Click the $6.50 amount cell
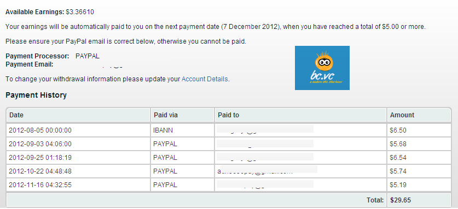The width and height of the screenshot is (458, 209). click(x=419, y=130)
